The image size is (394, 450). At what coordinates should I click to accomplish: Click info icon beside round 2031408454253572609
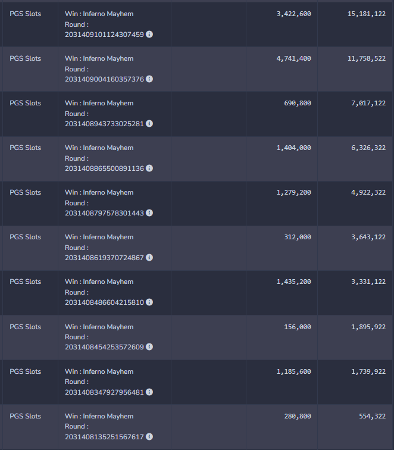click(x=149, y=347)
